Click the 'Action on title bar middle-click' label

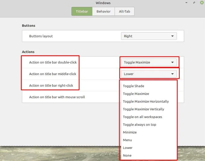52,74
